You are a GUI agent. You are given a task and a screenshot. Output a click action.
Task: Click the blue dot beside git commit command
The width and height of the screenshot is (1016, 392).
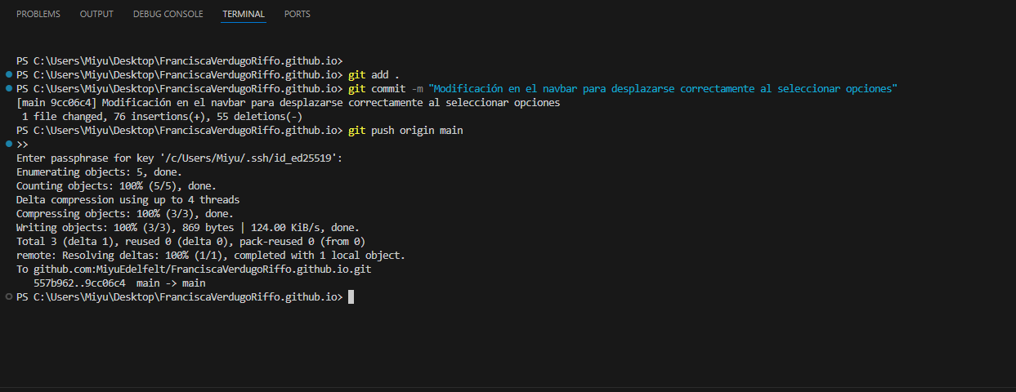coord(9,88)
